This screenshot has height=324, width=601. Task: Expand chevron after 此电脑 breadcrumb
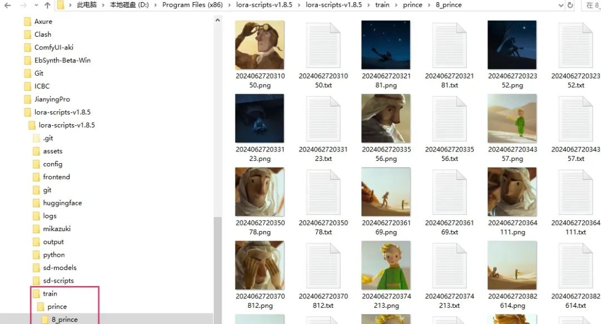point(103,5)
